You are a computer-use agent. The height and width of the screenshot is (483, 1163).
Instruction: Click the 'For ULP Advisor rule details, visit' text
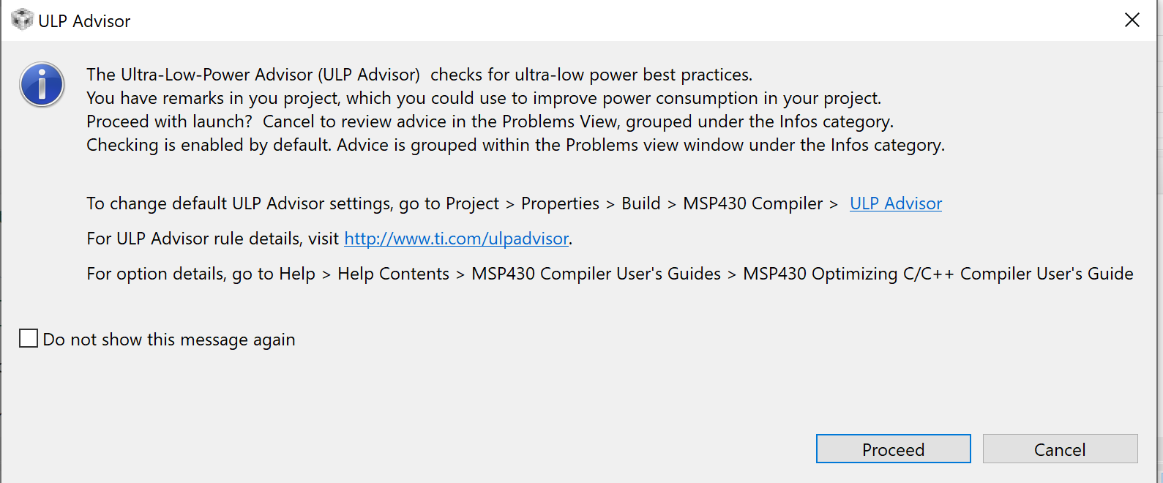tap(212, 239)
